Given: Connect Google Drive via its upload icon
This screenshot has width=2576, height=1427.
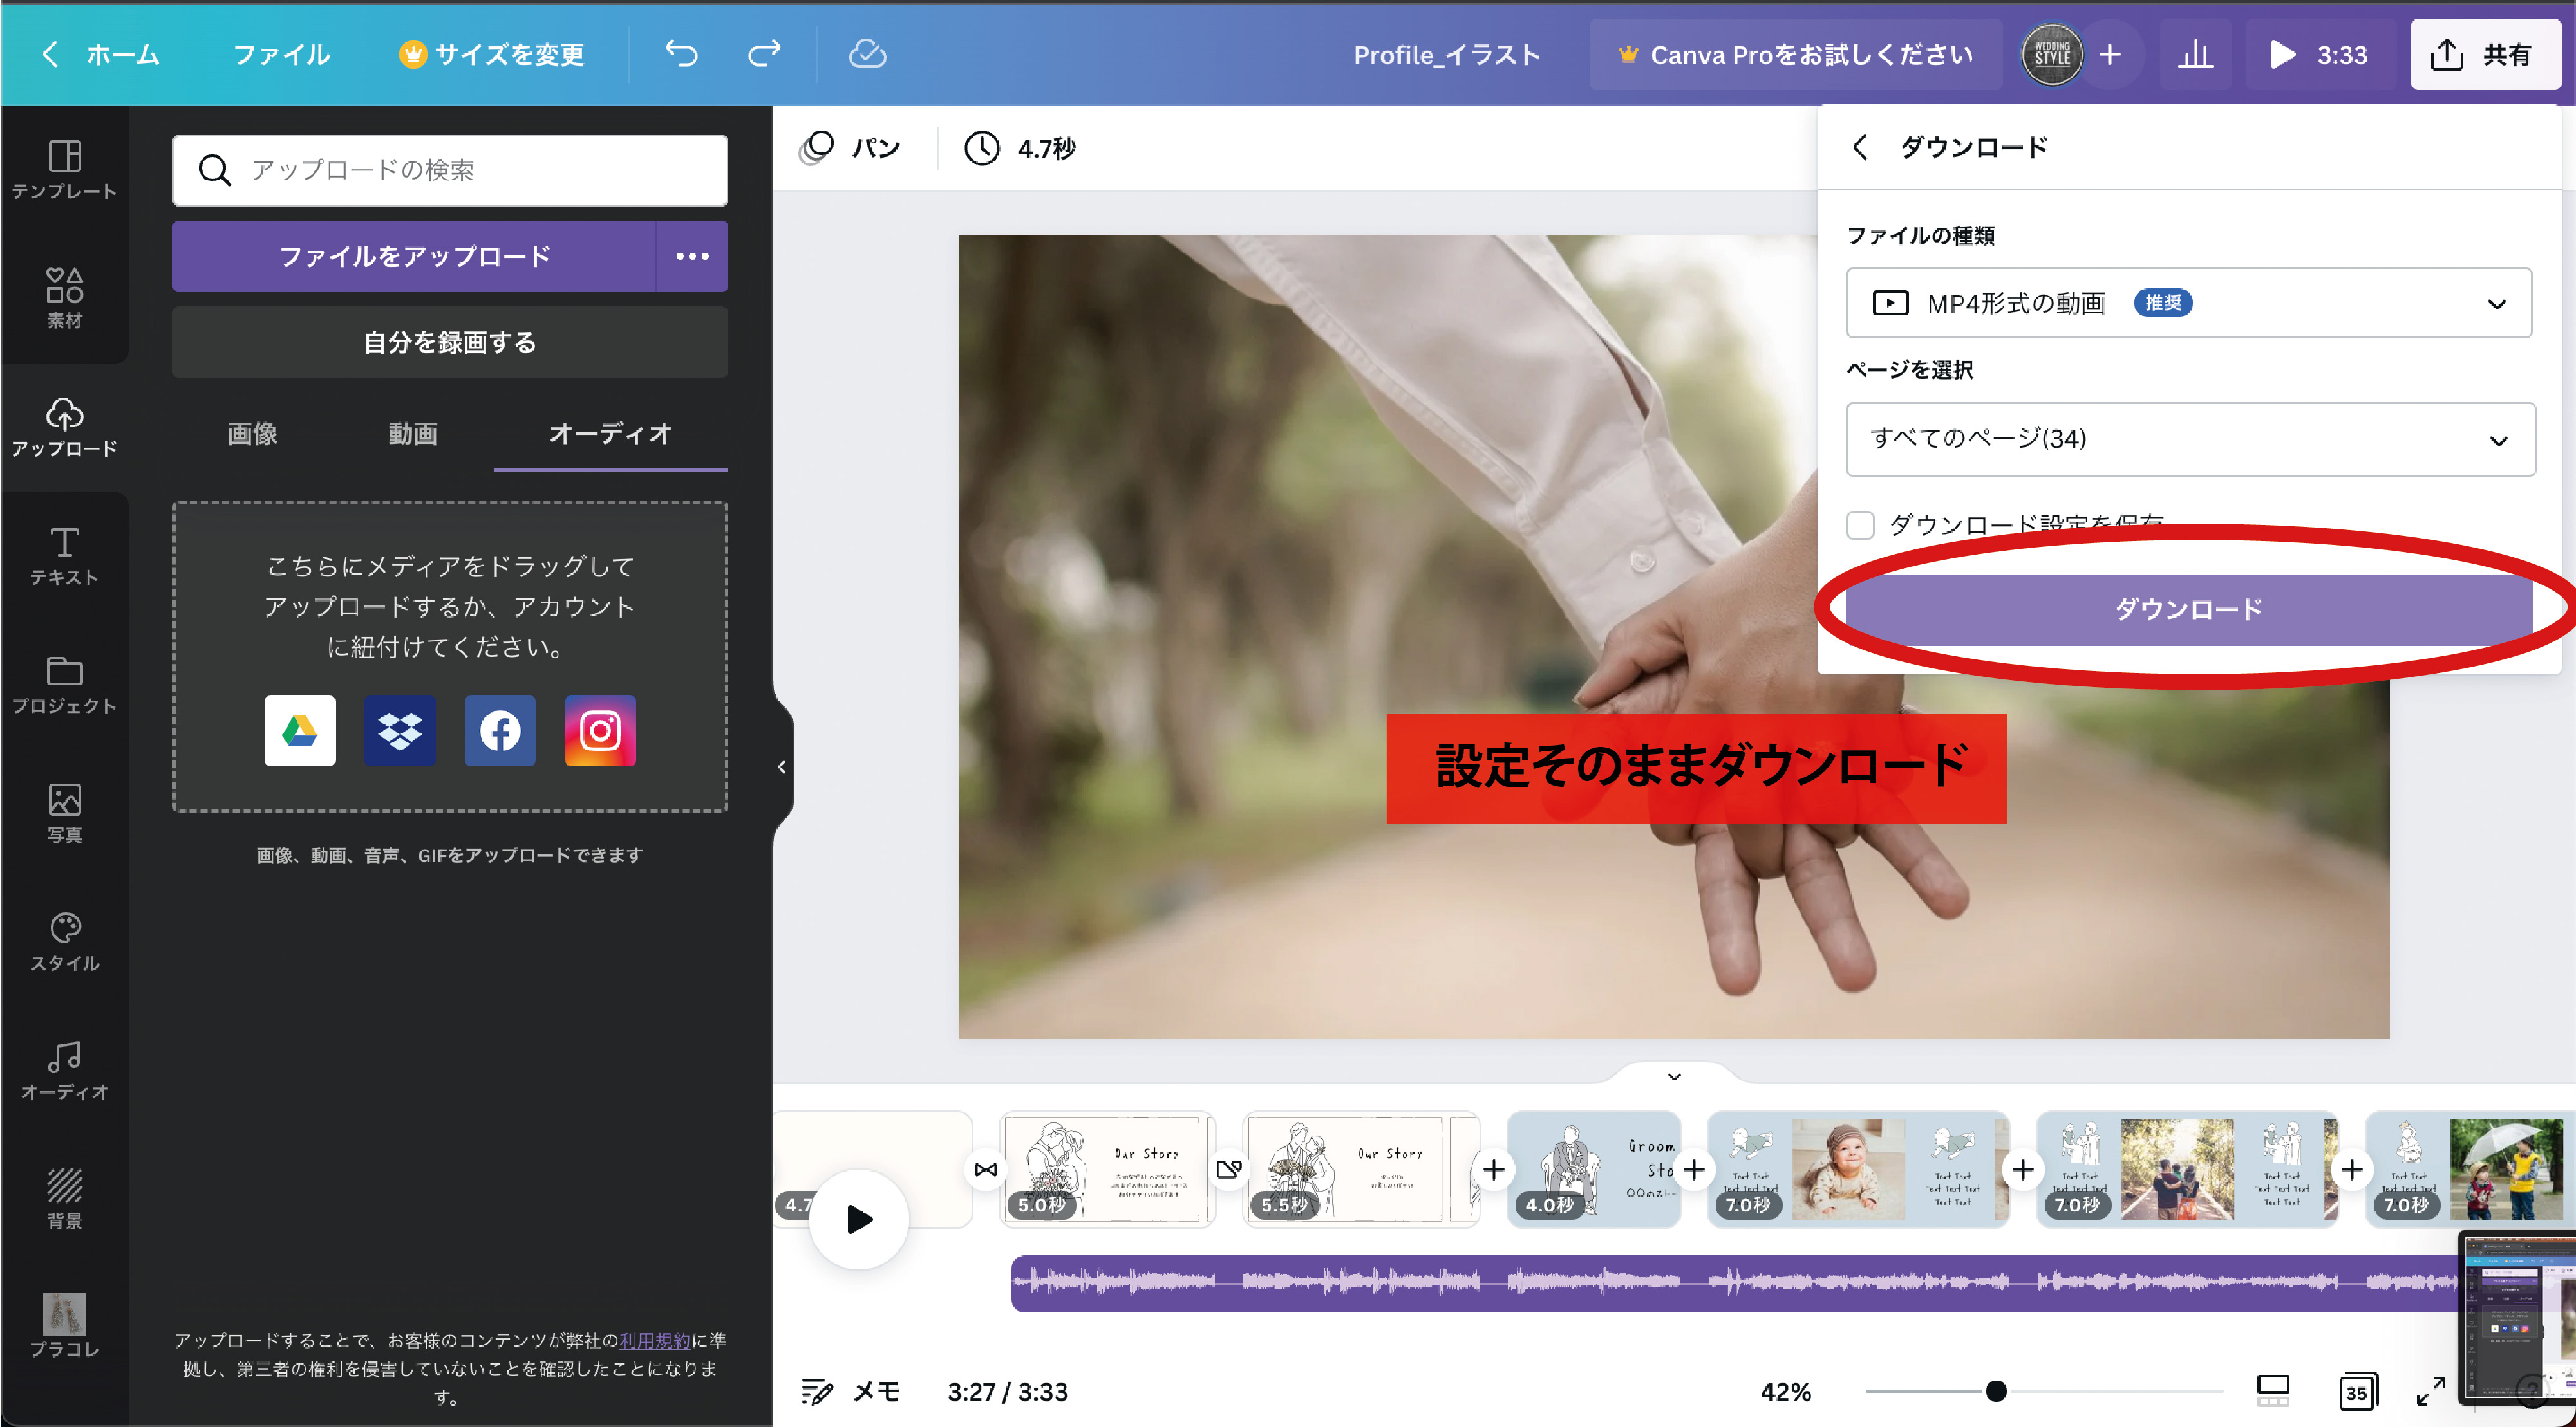Looking at the screenshot, I should point(300,730).
